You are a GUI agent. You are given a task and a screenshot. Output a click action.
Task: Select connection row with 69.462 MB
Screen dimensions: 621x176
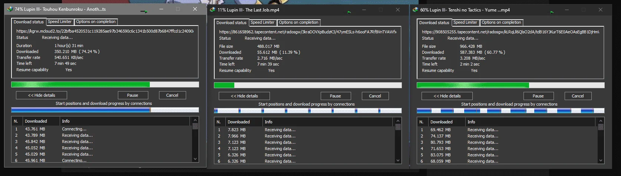(x=508, y=130)
